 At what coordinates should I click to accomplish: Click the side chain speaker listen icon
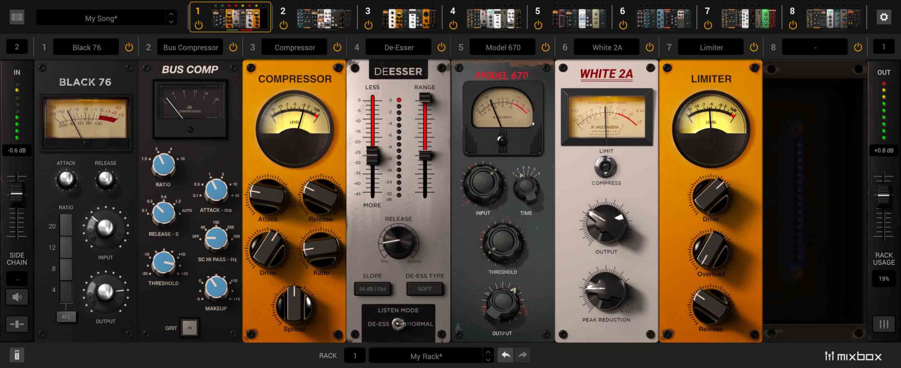point(17,297)
